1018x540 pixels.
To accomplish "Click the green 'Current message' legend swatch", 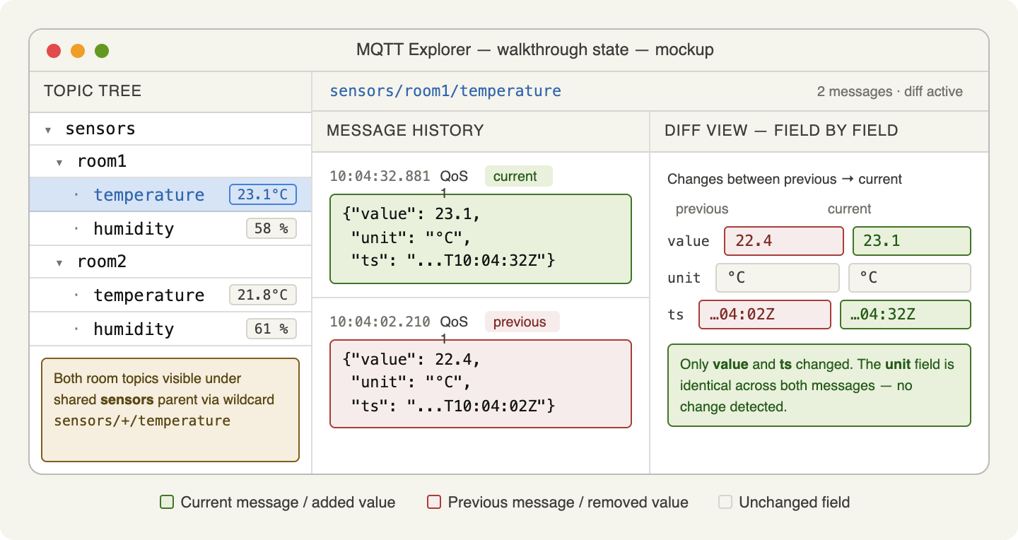I will pyautogui.click(x=167, y=503).
